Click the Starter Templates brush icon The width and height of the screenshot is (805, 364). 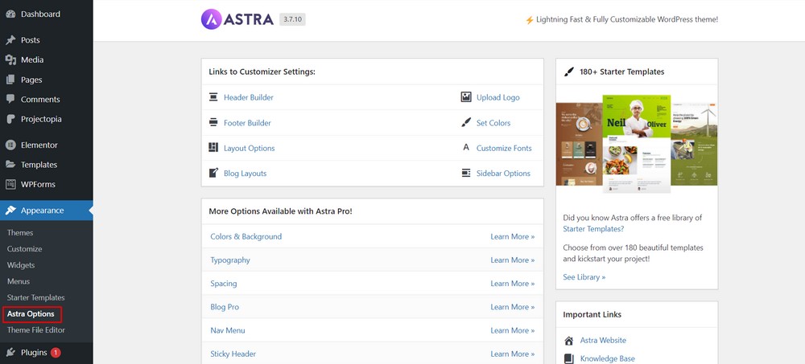click(x=569, y=72)
